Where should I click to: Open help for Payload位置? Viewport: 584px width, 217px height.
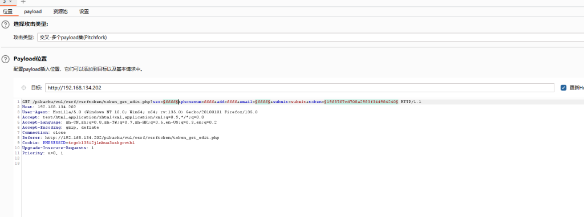[5, 59]
